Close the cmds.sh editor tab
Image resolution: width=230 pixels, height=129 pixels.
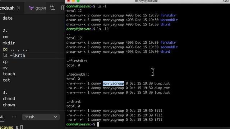coord(19,8)
